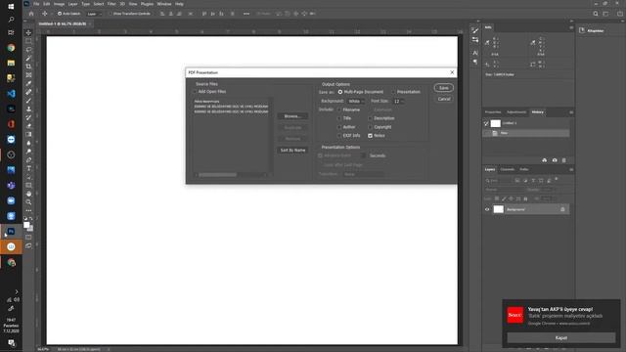Check the Add Open Files checkbox

pos(195,91)
